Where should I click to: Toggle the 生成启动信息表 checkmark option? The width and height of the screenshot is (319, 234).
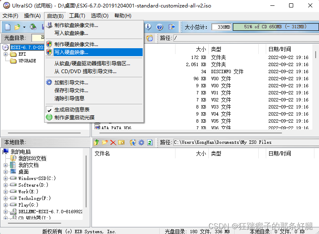68,110
